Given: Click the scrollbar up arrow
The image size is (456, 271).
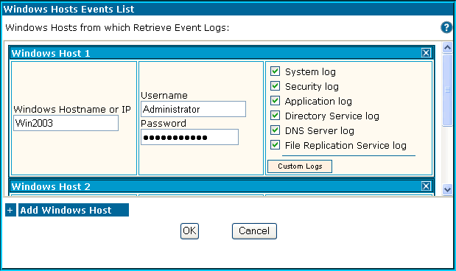Looking at the screenshot, I should 447,47.
